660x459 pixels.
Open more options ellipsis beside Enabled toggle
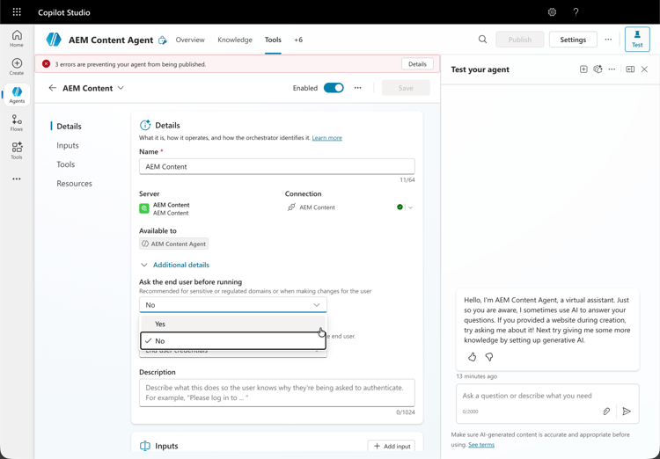click(358, 88)
